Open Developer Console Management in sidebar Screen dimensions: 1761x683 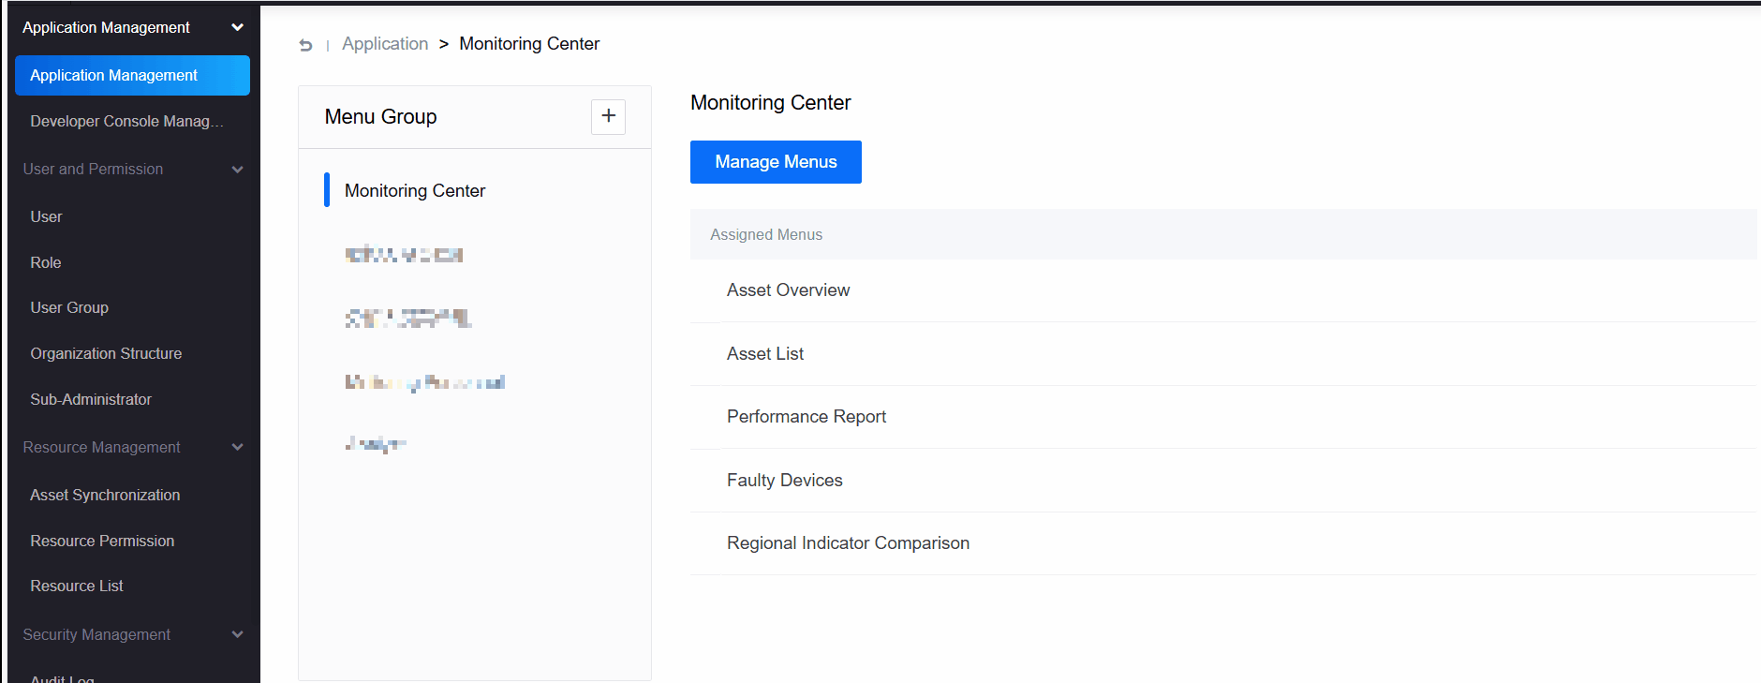[126, 122]
